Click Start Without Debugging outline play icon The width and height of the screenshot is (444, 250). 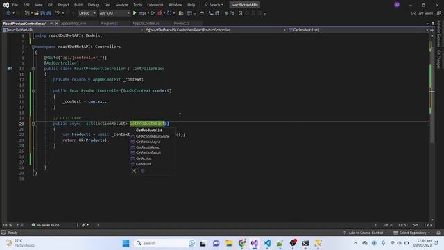[x=153, y=13]
